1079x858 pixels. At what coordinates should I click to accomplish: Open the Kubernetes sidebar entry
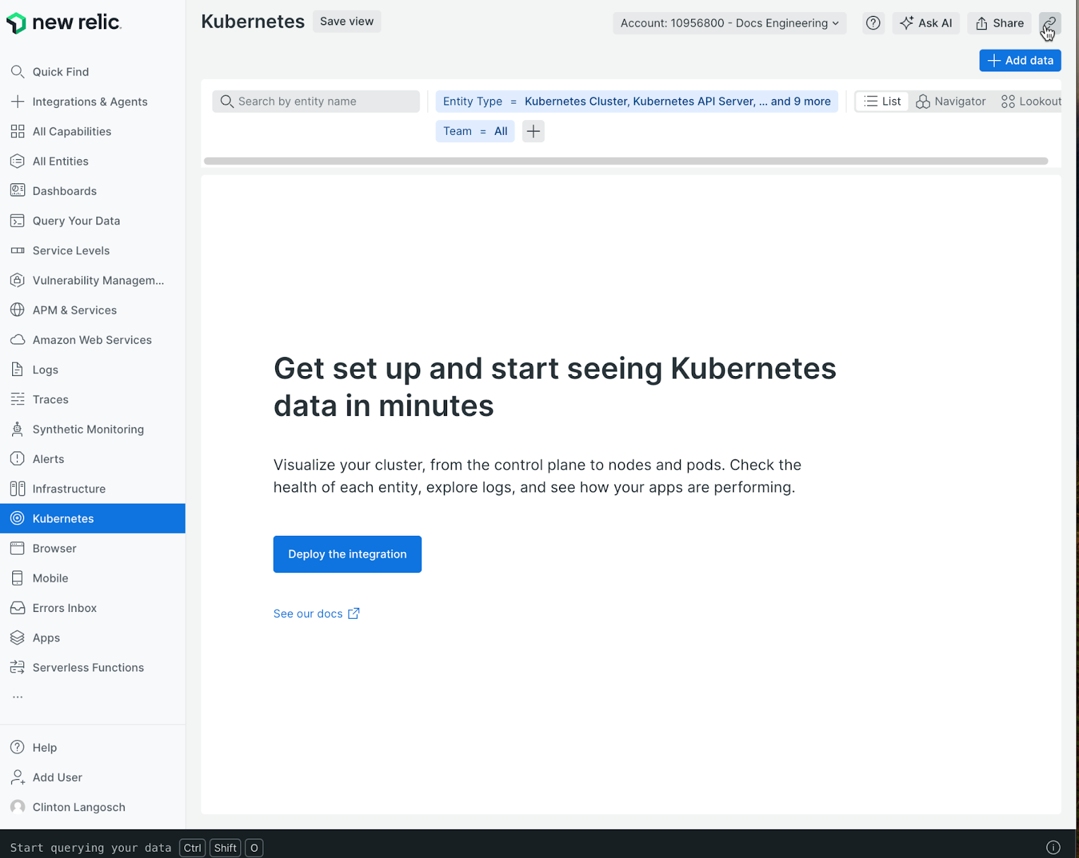pyautogui.click(x=63, y=518)
